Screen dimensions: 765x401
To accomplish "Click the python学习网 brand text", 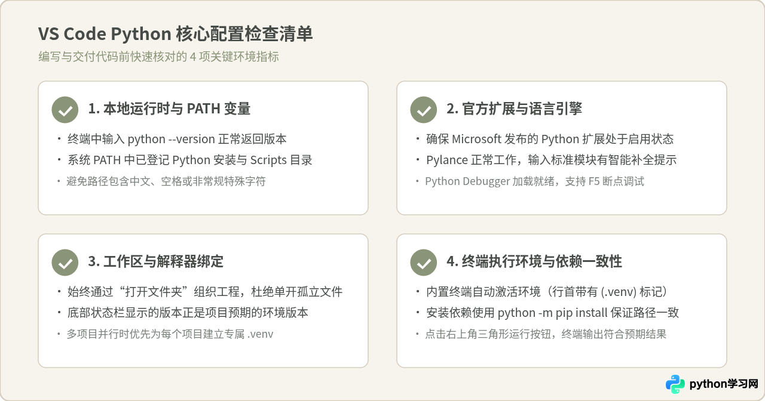I will (x=724, y=384).
